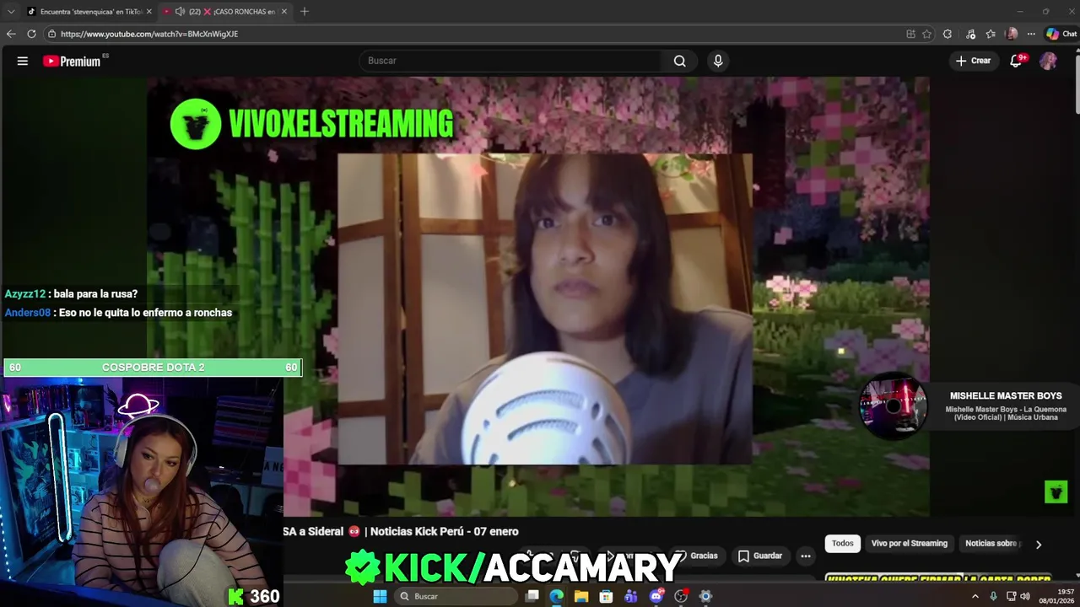Open media control music note icon
Viewport: 1080px width, 607px height.
[x=970, y=34]
